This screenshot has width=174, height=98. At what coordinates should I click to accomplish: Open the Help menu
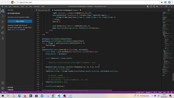tap(43, 7)
